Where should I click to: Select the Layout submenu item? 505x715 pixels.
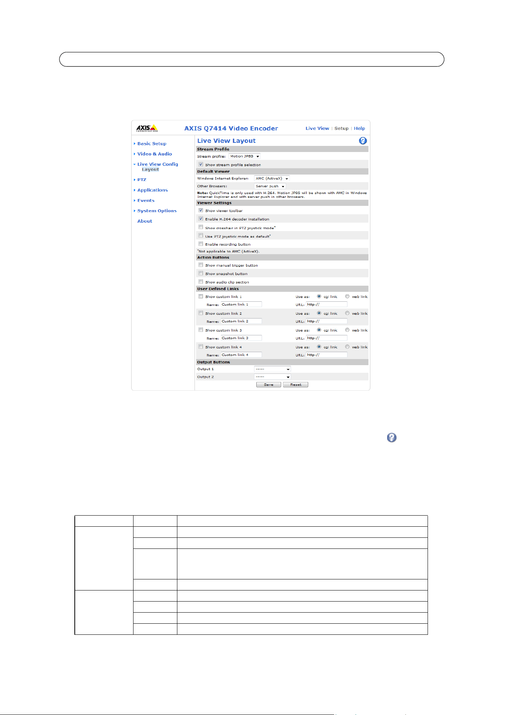(150, 170)
